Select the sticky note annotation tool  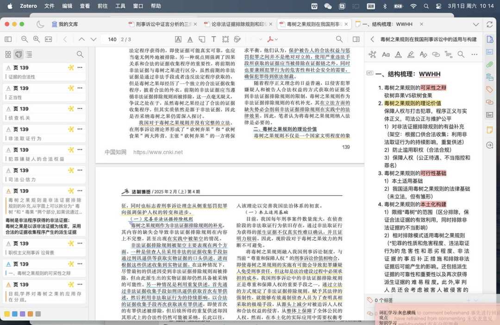coord(202,39)
